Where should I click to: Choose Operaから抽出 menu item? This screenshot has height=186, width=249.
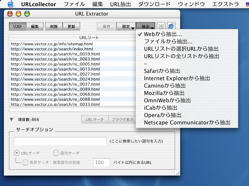[187, 115]
